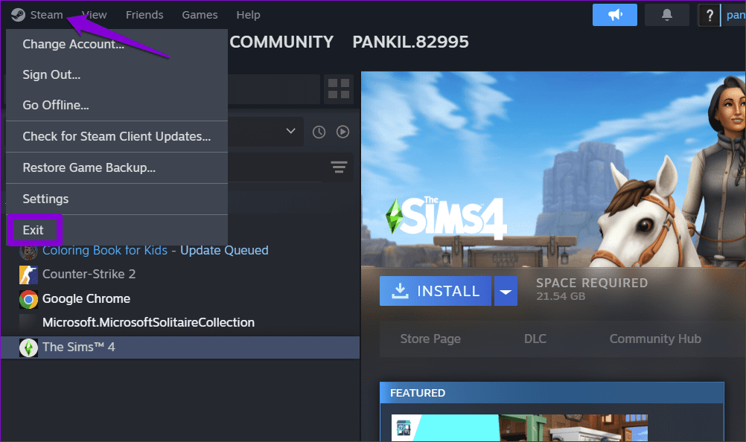
Task: Open the DLC link
Action: [x=535, y=339]
